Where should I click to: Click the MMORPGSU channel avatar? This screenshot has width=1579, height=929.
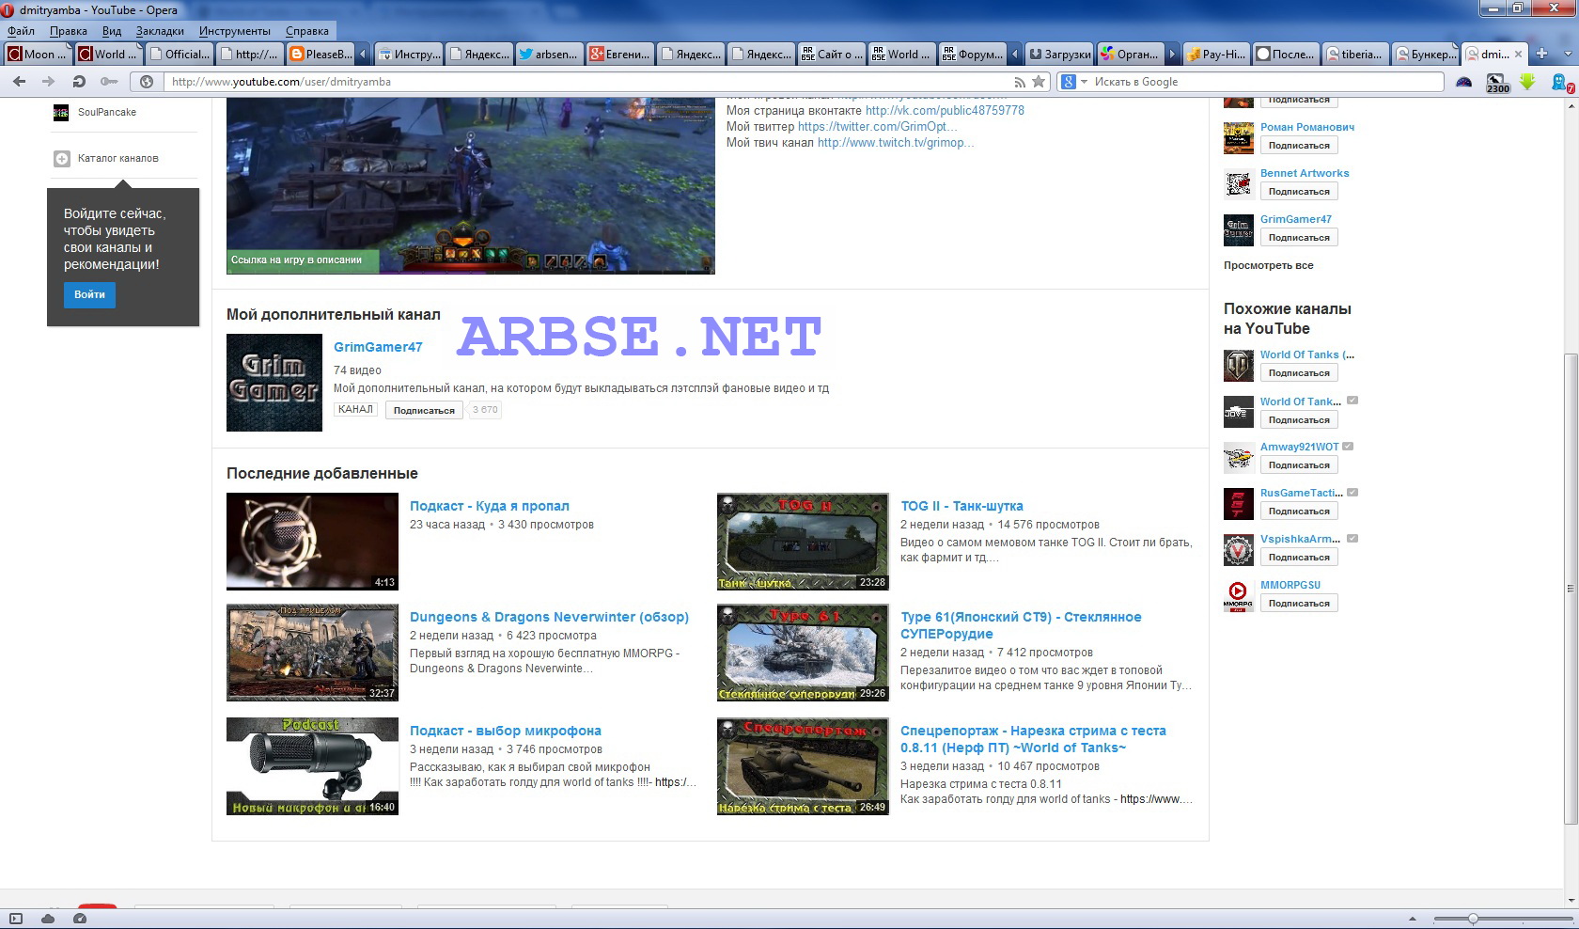[1239, 595]
